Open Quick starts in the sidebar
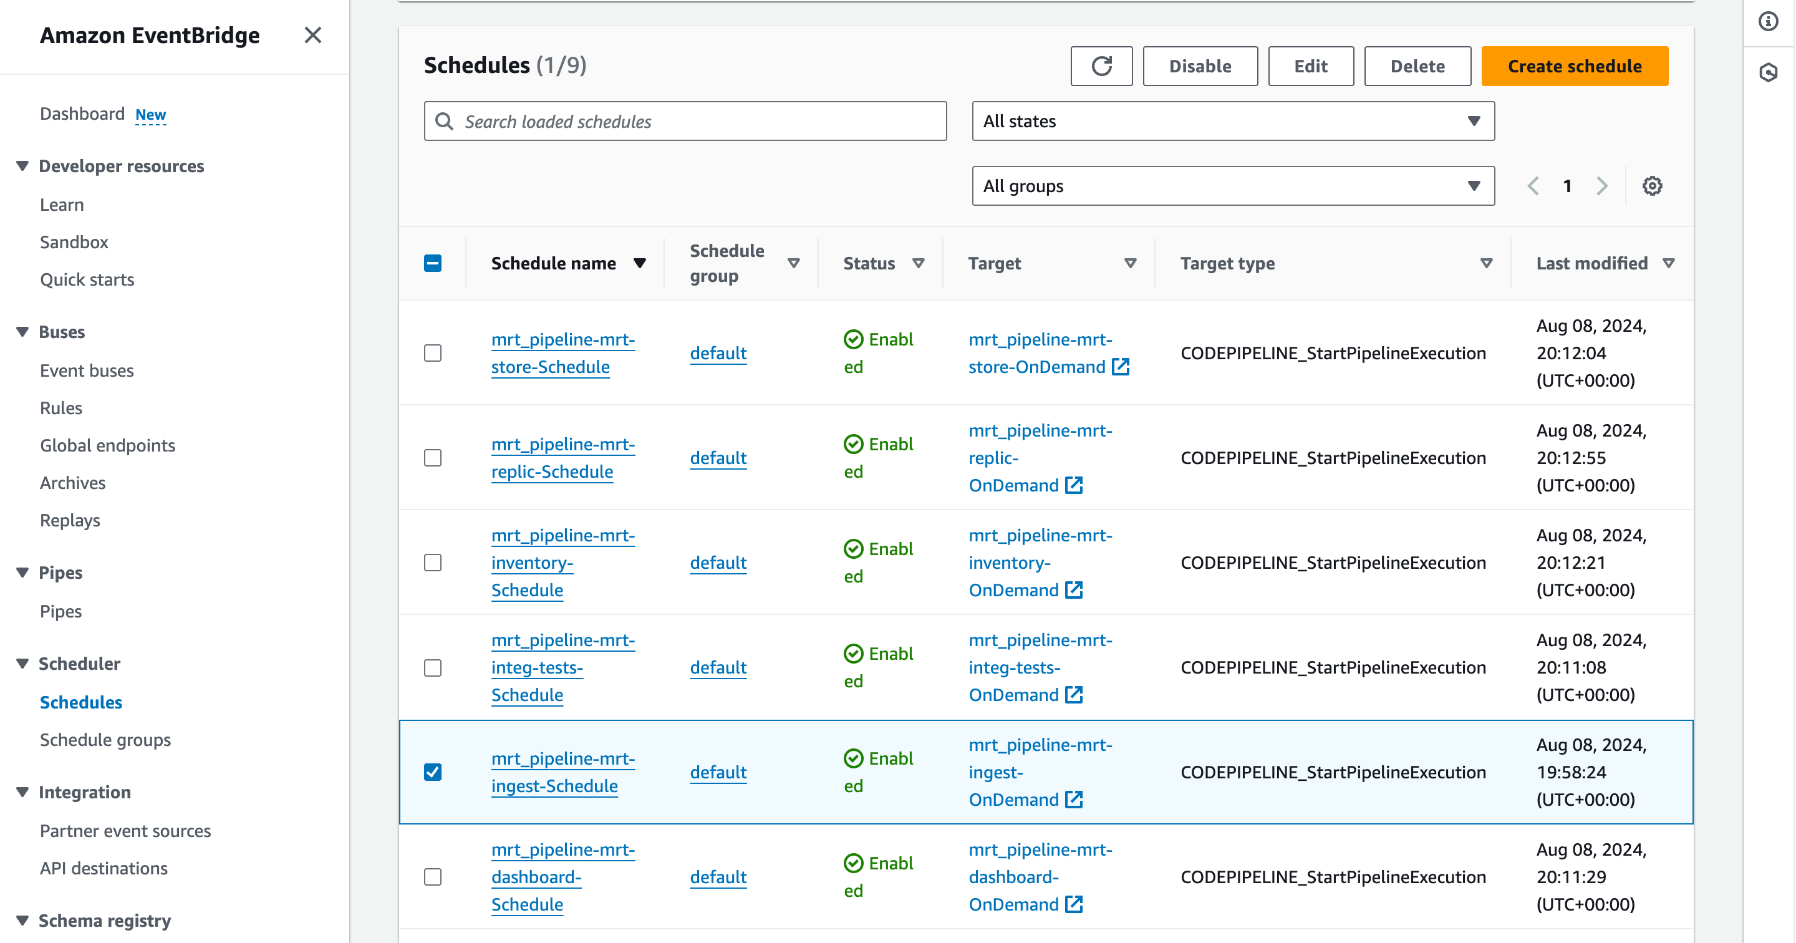Viewport: 1796px width, 943px height. point(87,279)
